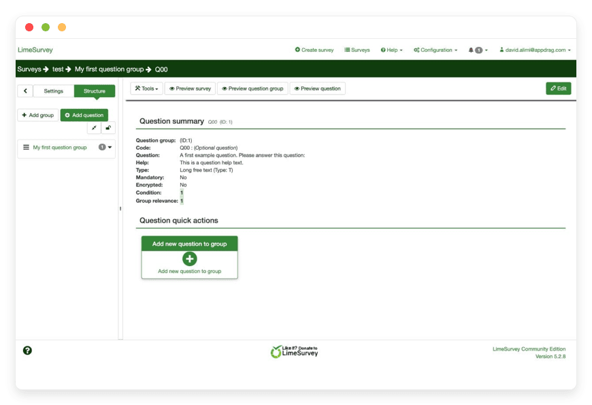Click the red window close button

pos(29,27)
